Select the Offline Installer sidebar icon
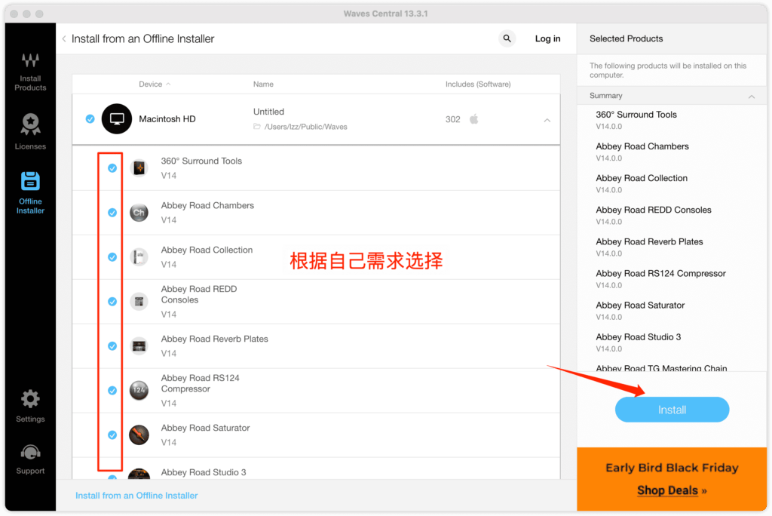This screenshot has width=772, height=516. [x=30, y=192]
